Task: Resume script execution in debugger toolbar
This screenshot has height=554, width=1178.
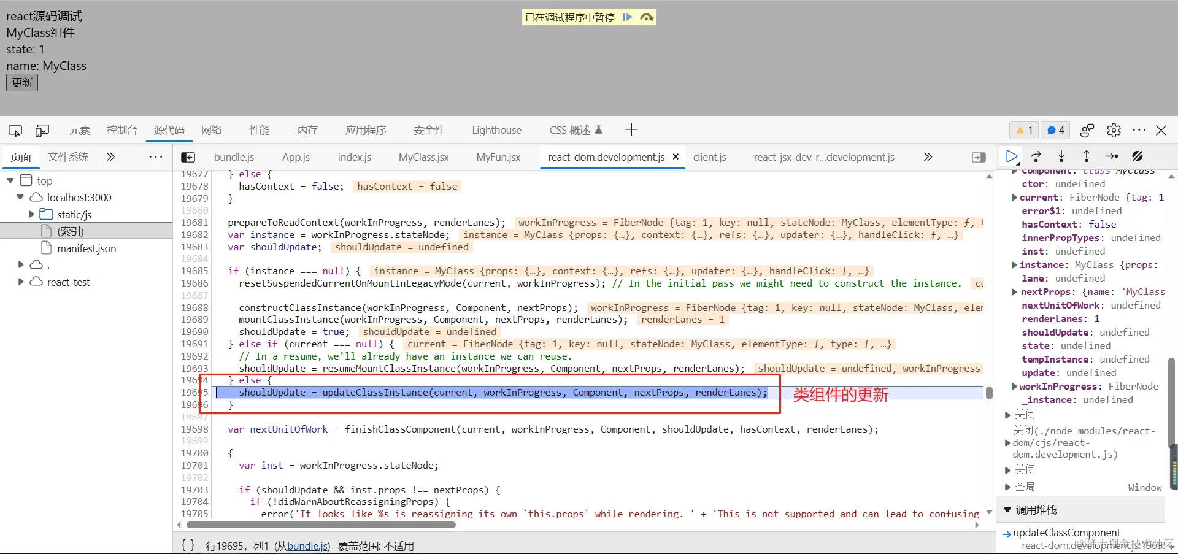Action: [x=1012, y=156]
